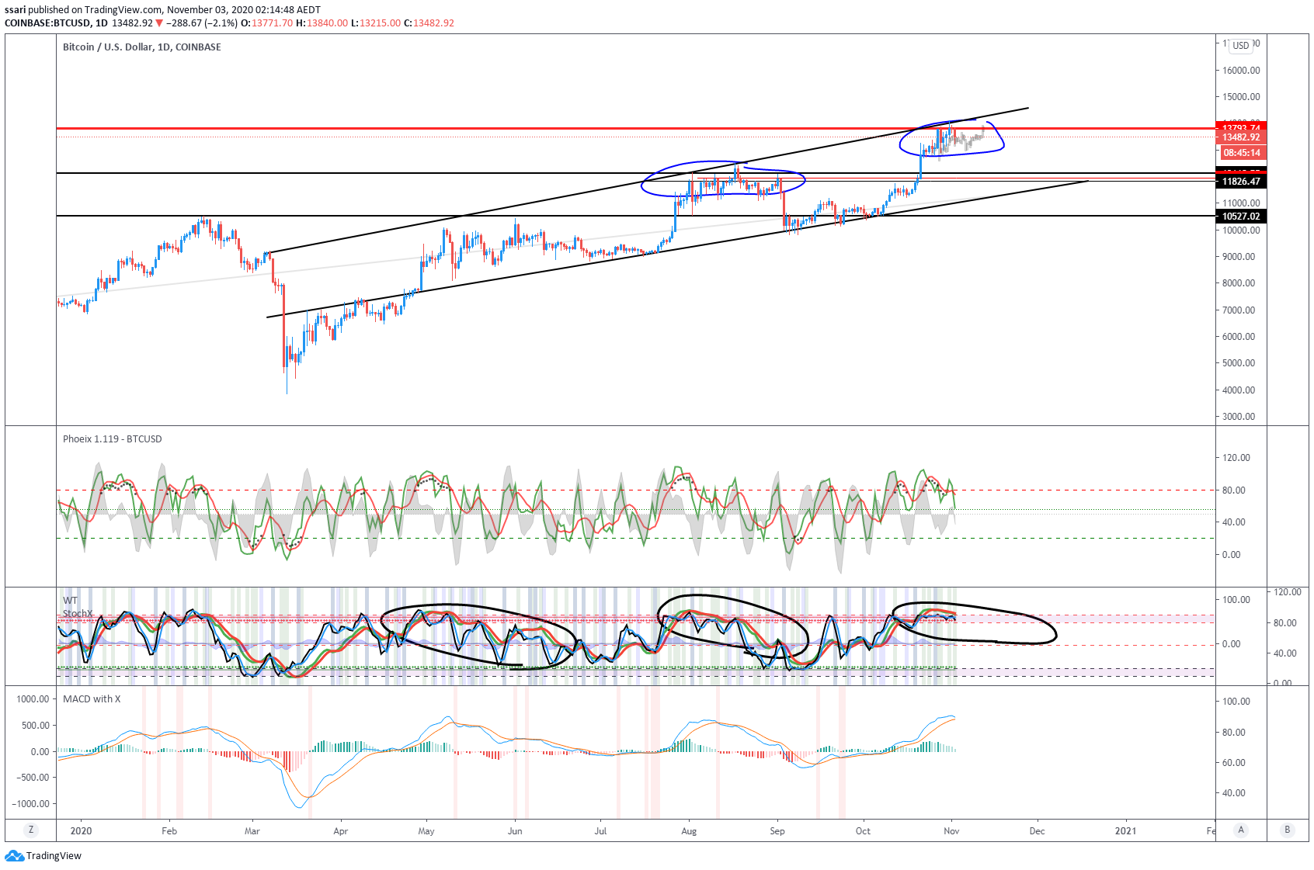Toggle the A auto-scale button
This screenshot has width=1314, height=870.
[x=1241, y=830]
